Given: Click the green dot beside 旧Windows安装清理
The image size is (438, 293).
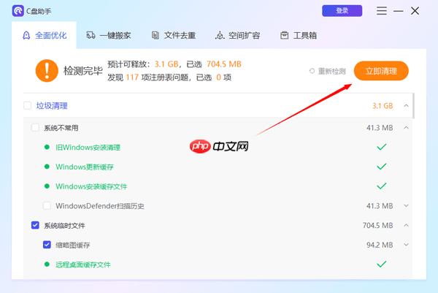Looking at the screenshot, I should (47, 147).
